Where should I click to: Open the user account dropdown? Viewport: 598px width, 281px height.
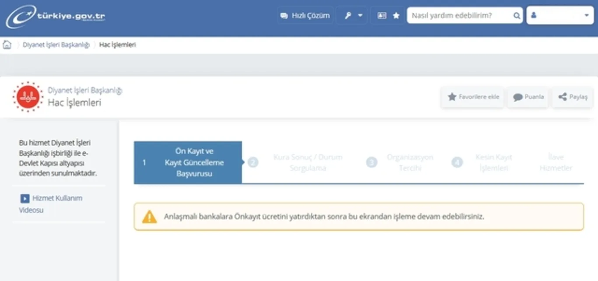coord(560,15)
